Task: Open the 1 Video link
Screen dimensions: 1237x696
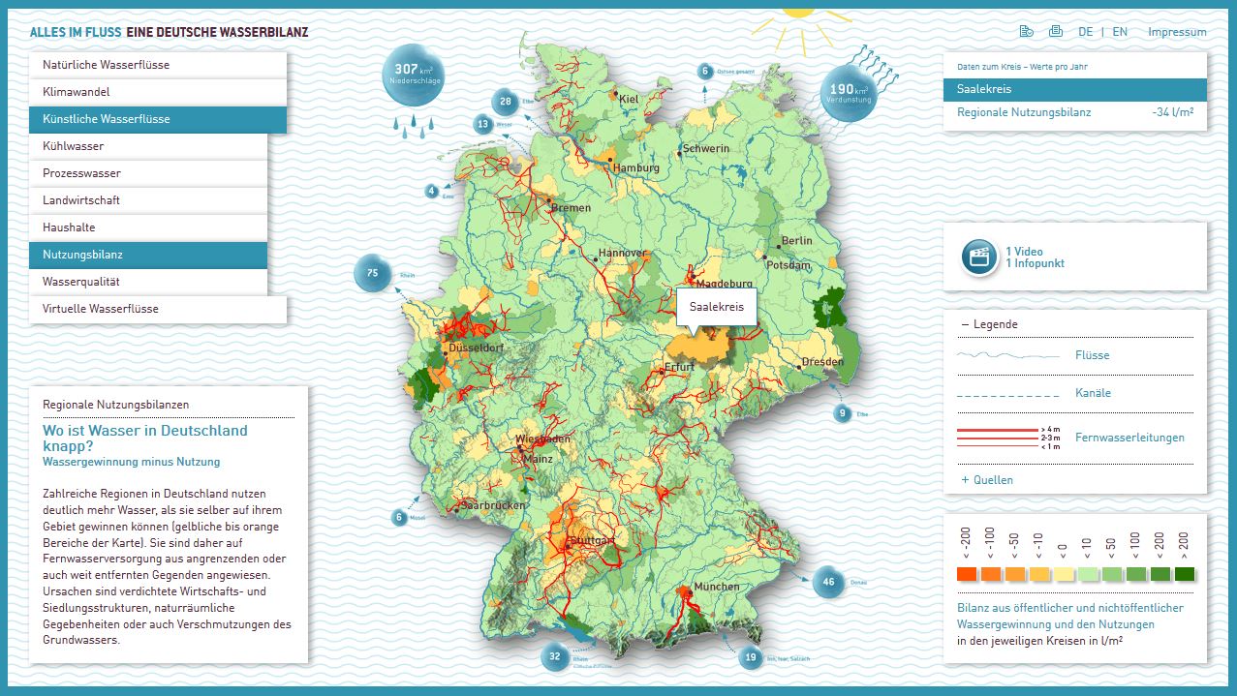Action: [1024, 252]
